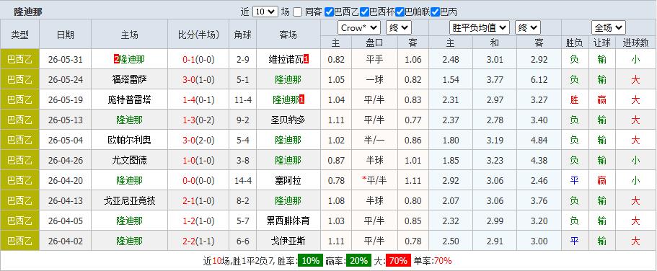This screenshot has height=271, width=657.
Task: Open the 2-2(1-1) score details
Action: (x=198, y=241)
